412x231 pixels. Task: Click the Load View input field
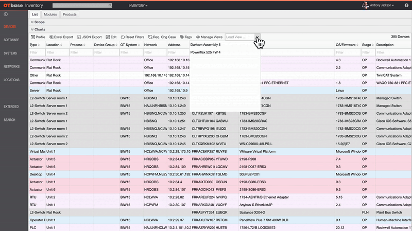click(240, 37)
